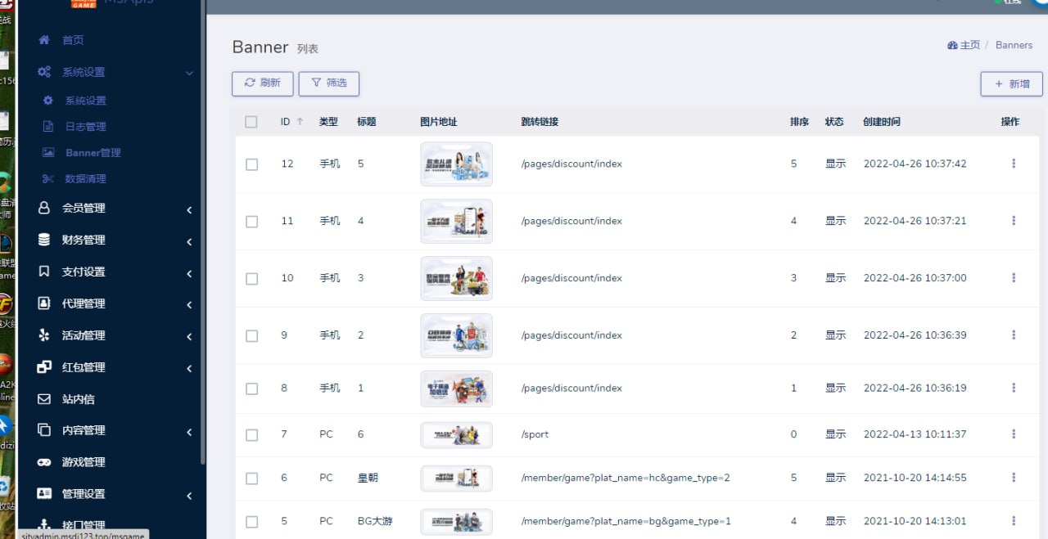Click the 日志管理 document icon
1048x539 pixels.
[47, 127]
